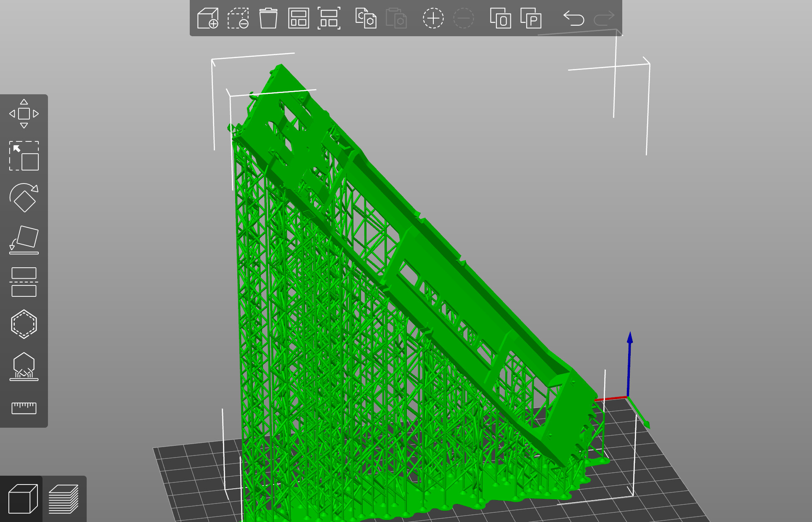
Task: Open the Hollow and drill tool
Action: (x=24, y=324)
